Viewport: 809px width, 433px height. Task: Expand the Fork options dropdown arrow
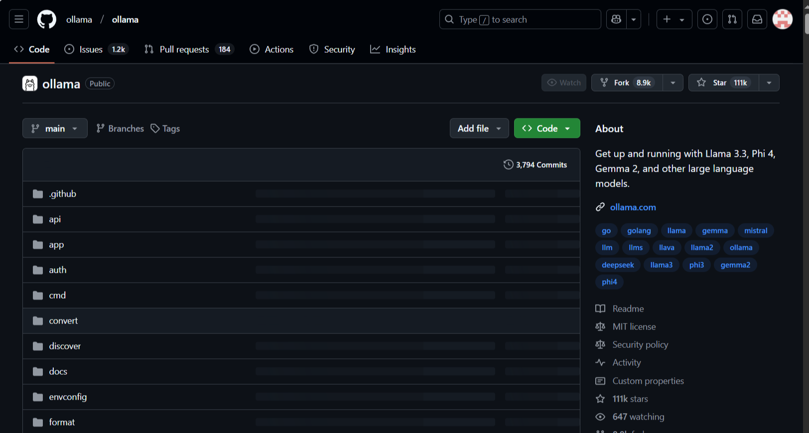[673, 83]
